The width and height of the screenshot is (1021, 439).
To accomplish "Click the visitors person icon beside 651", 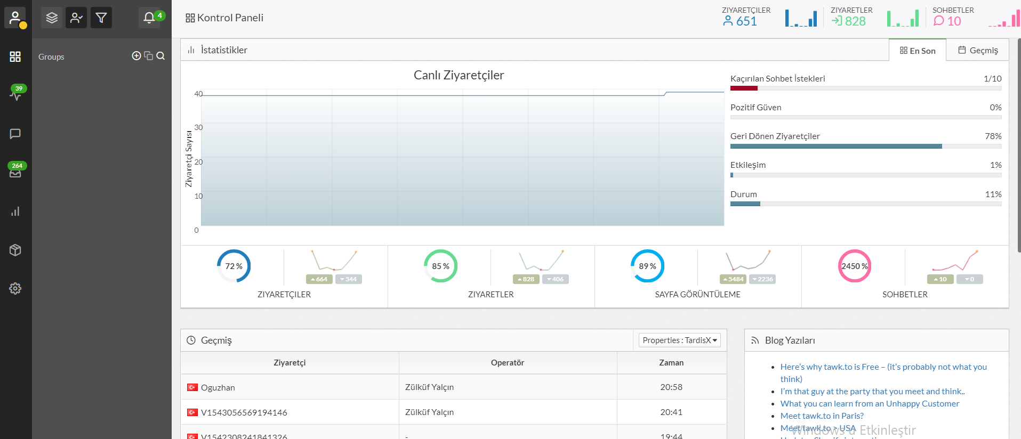I will pyautogui.click(x=728, y=21).
